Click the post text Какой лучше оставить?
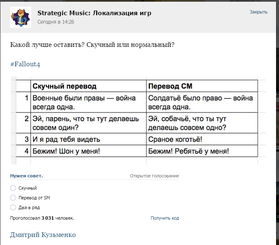The image size is (279, 245). pos(47,45)
